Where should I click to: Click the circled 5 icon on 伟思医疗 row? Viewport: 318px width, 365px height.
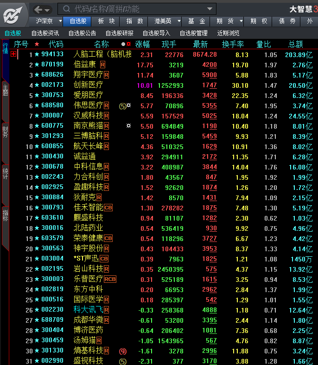(122, 106)
